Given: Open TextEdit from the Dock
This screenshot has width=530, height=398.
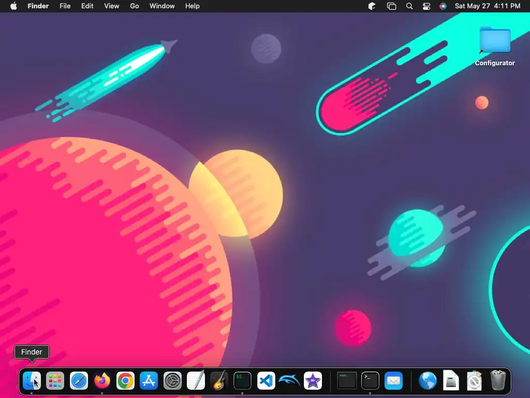Looking at the screenshot, I should (196, 381).
